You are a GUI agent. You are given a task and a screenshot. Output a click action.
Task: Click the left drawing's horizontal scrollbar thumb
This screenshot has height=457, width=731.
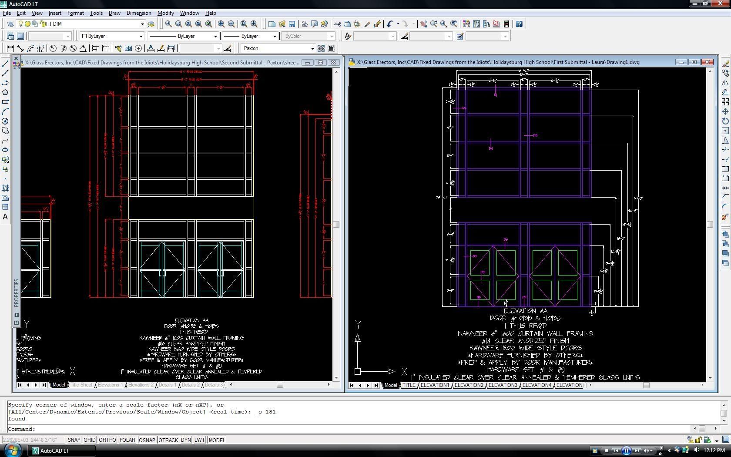[280, 385]
